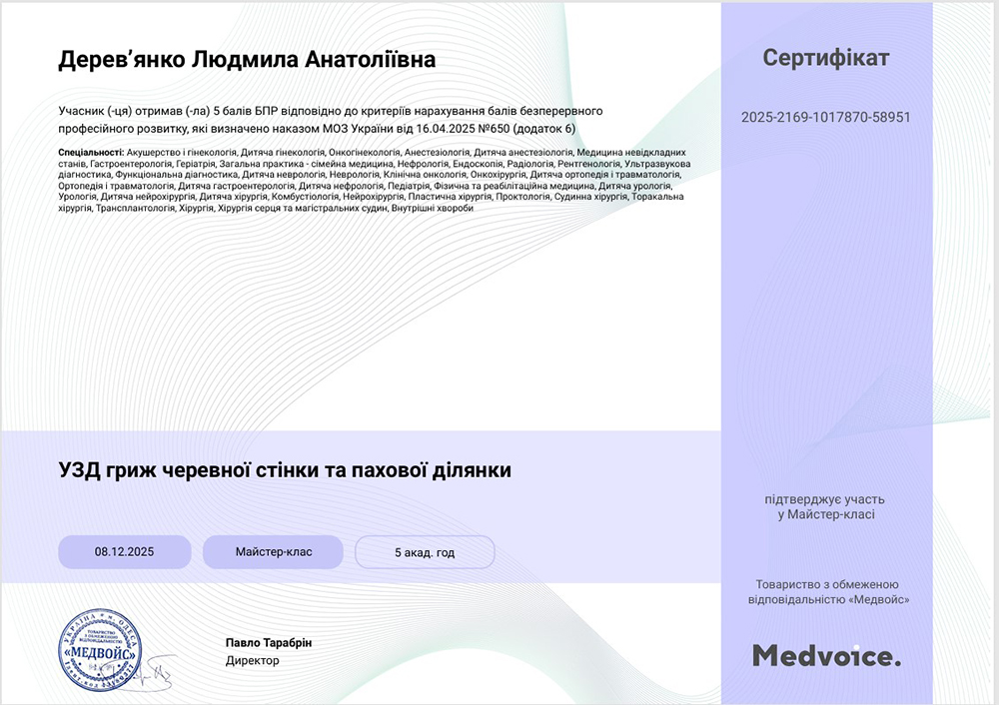Select the «Сертифікат» header tab
This screenshot has height=705, width=999.
point(826,58)
